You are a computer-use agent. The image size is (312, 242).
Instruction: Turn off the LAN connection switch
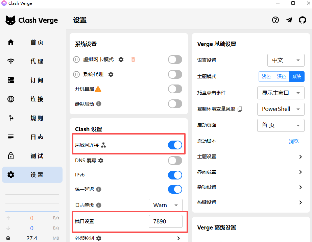click(x=175, y=145)
